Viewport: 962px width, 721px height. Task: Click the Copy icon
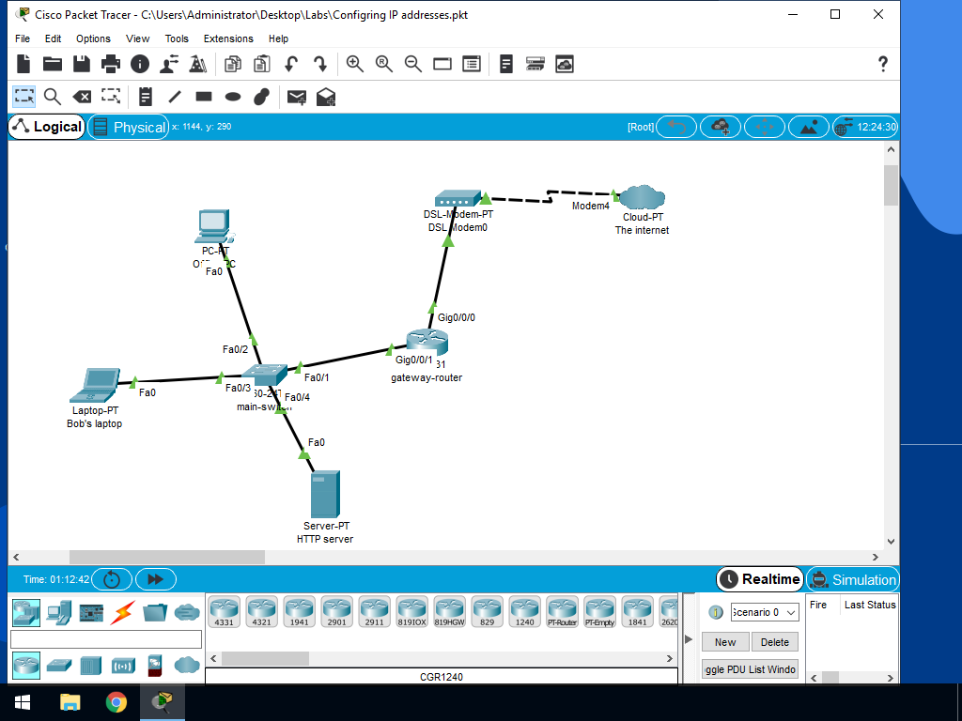(233, 64)
